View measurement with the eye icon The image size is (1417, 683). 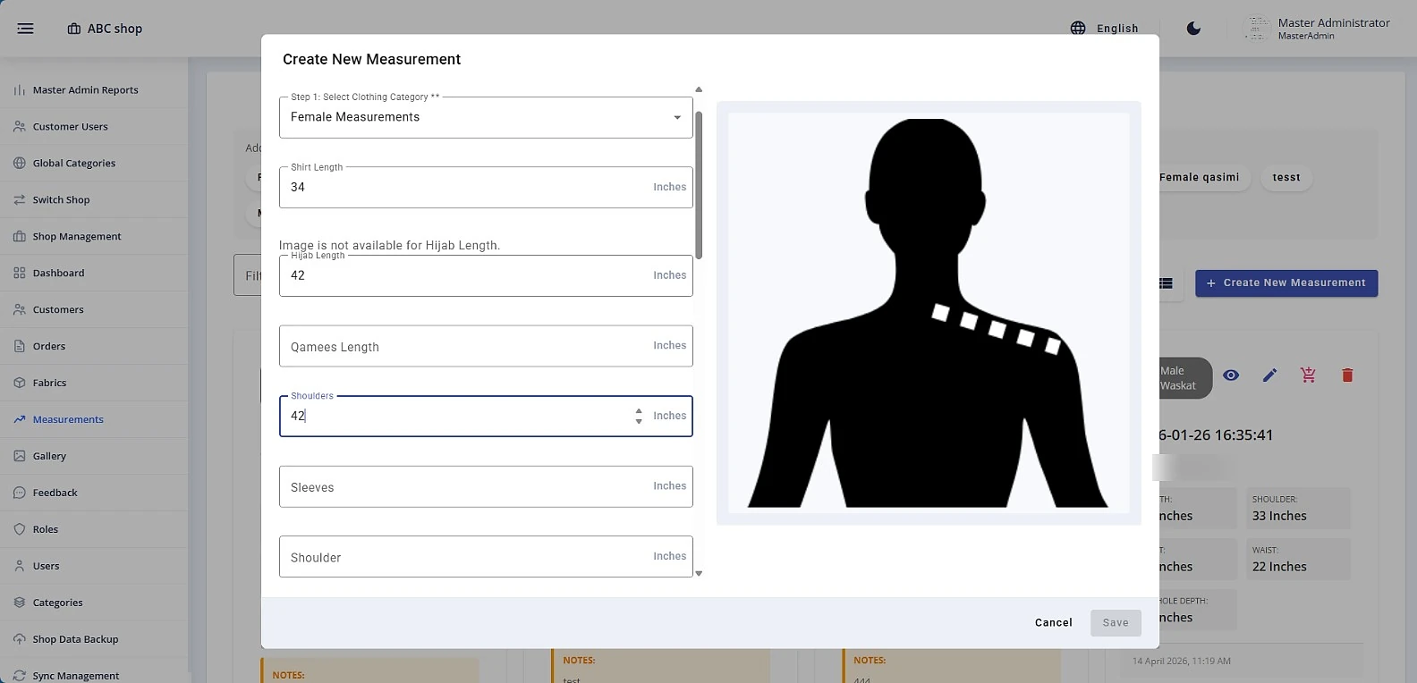1231,375
